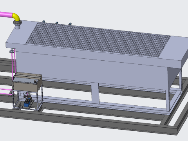Image resolution: width=188 pixels, height=141 pixels.
Task: Pick the center support leg of the tank
Action: pyautogui.click(x=95, y=93)
